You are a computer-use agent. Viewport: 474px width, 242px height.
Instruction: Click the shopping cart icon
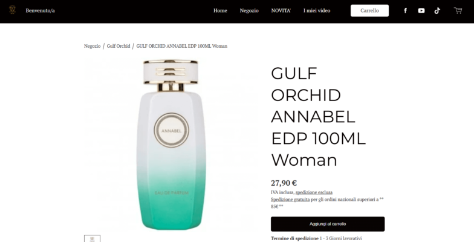[x=458, y=11]
